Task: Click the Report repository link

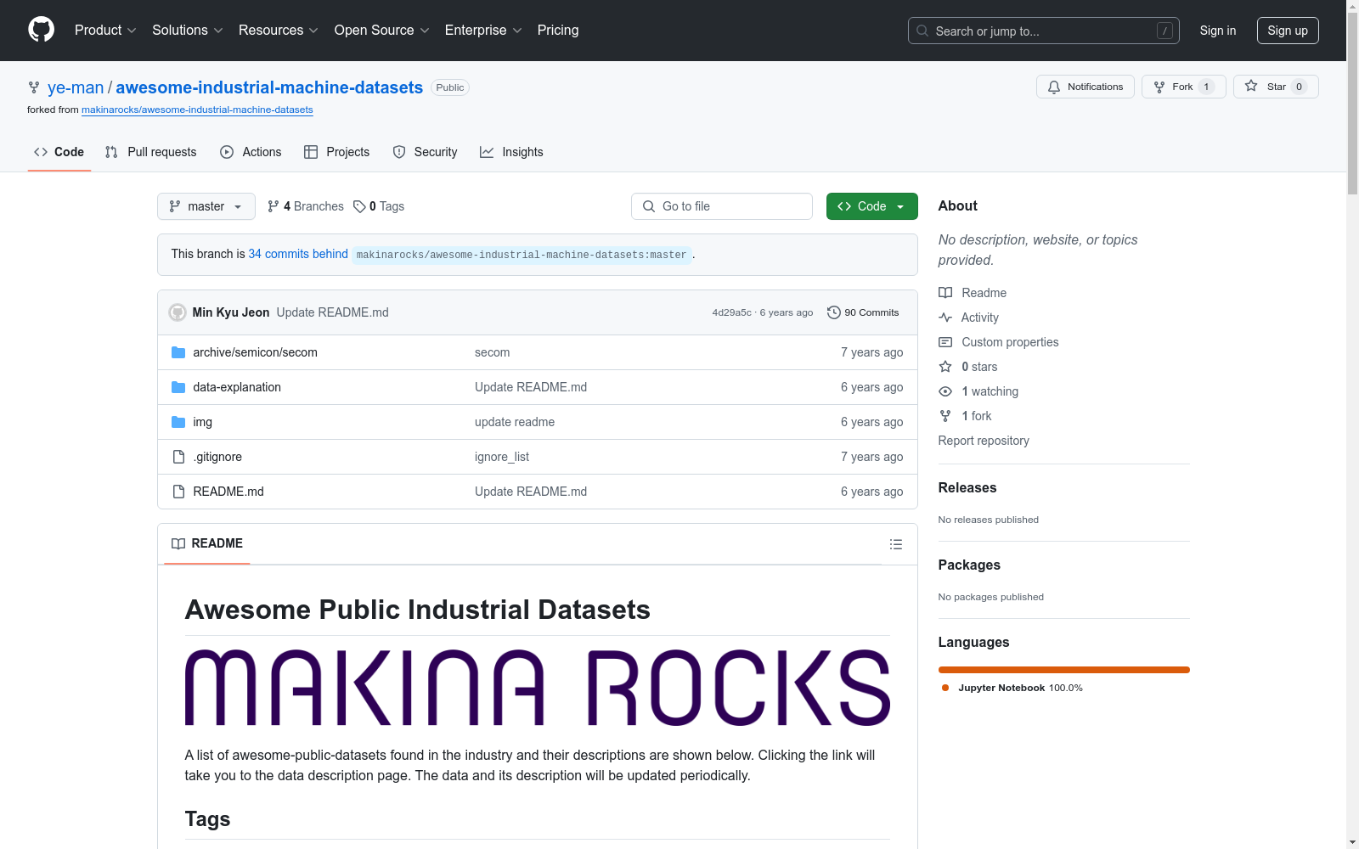Action: pyautogui.click(x=984, y=441)
